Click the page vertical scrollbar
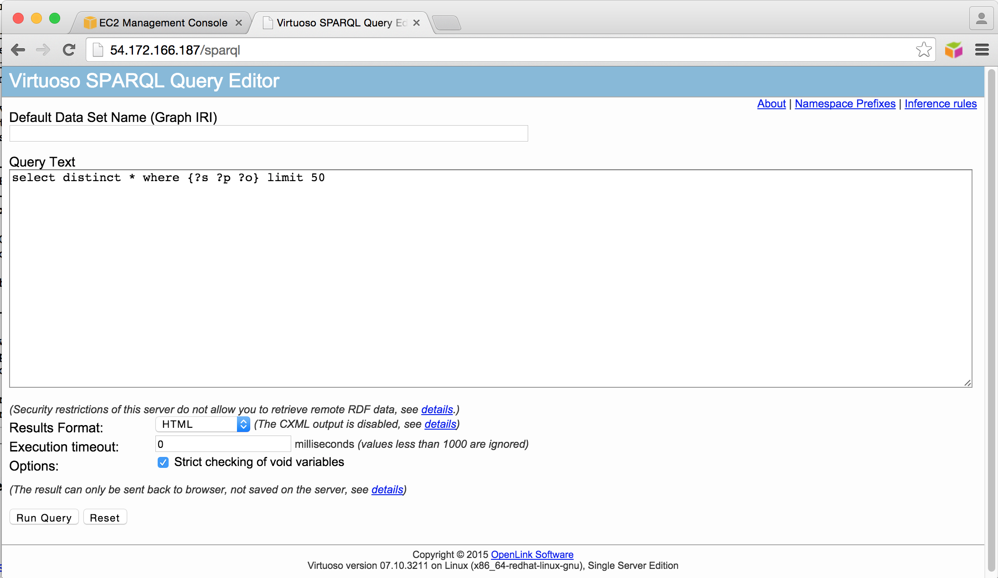Screen dimensions: 998x578 (991, 319)
